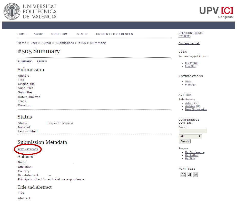Open the Current Conferences menu item
The width and height of the screenshot is (237, 206).
[114, 34]
